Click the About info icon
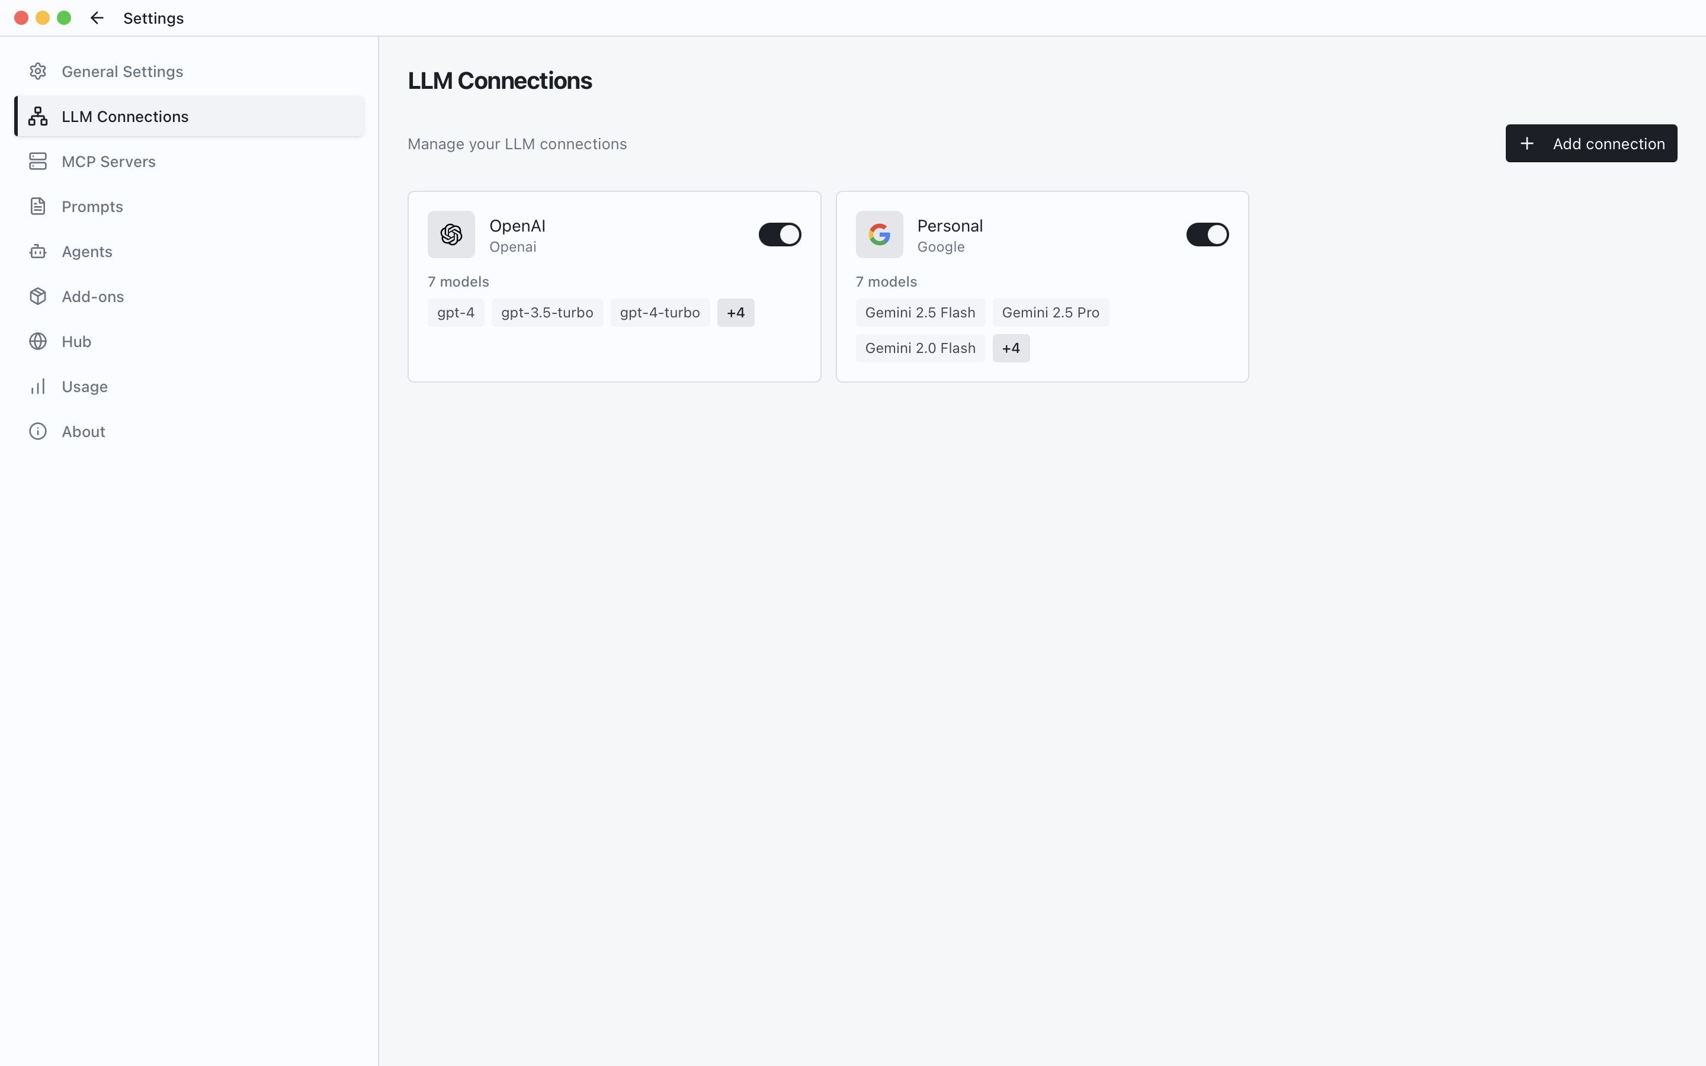The width and height of the screenshot is (1706, 1066). point(38,431)
